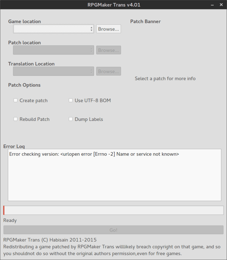Click the Error Log label

(x=14, y=146)
